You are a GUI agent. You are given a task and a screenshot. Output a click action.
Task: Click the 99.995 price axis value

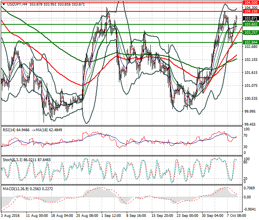tap(251, 111)
